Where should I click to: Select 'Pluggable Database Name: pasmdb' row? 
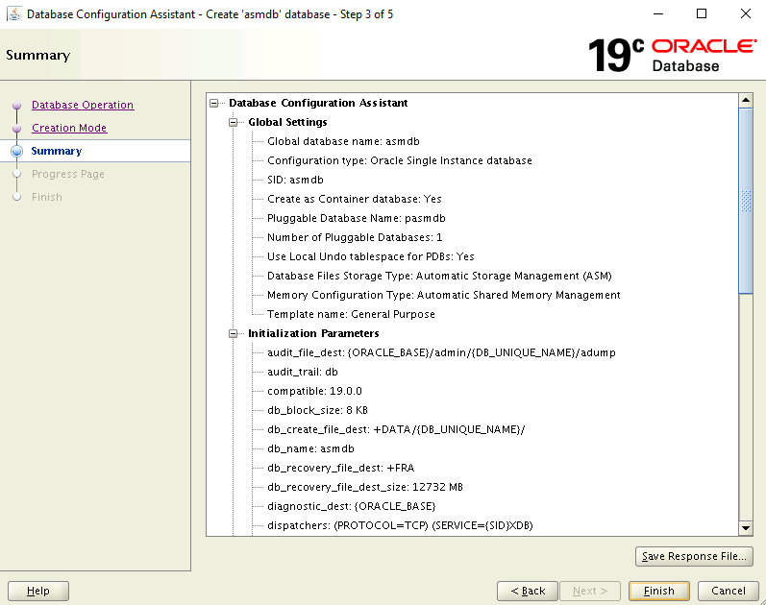click(x=357, y=218)
